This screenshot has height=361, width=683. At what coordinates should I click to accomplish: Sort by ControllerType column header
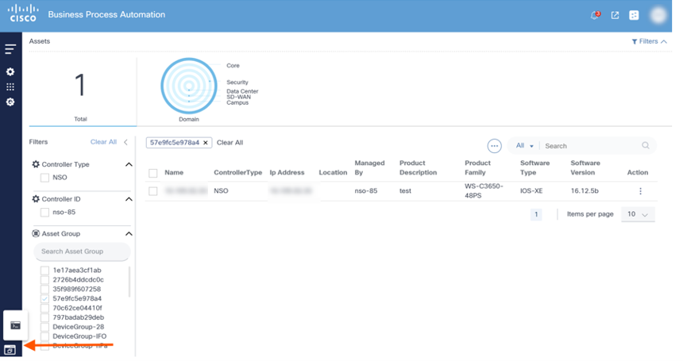pos(237,173)
